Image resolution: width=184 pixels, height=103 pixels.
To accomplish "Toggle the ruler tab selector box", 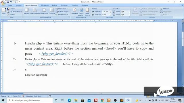I will click(x=2, y=21).
